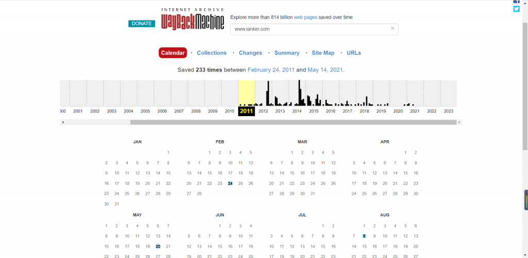Click 'Saved 233 times' text
The image size is (528, 258).
pos(200,70)
